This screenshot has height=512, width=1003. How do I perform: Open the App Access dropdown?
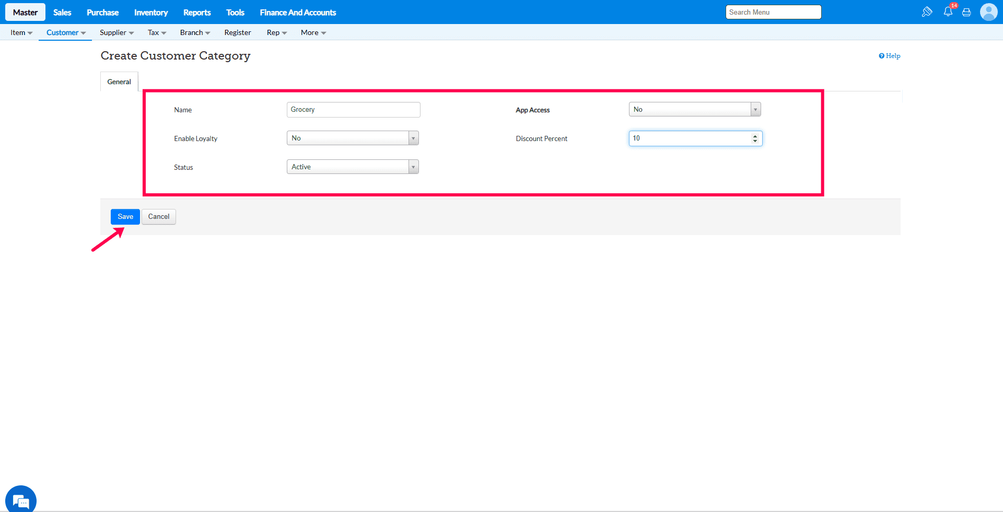695,109
